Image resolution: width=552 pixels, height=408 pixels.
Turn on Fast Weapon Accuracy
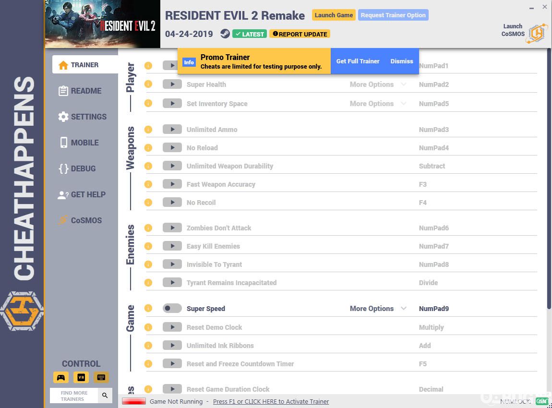pyautogui.click(x=172, y=184)
